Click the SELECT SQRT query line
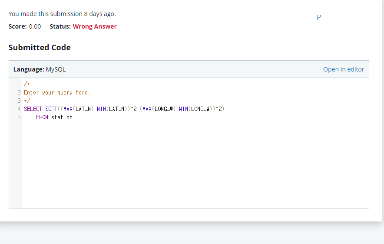 tap(124, 109)
